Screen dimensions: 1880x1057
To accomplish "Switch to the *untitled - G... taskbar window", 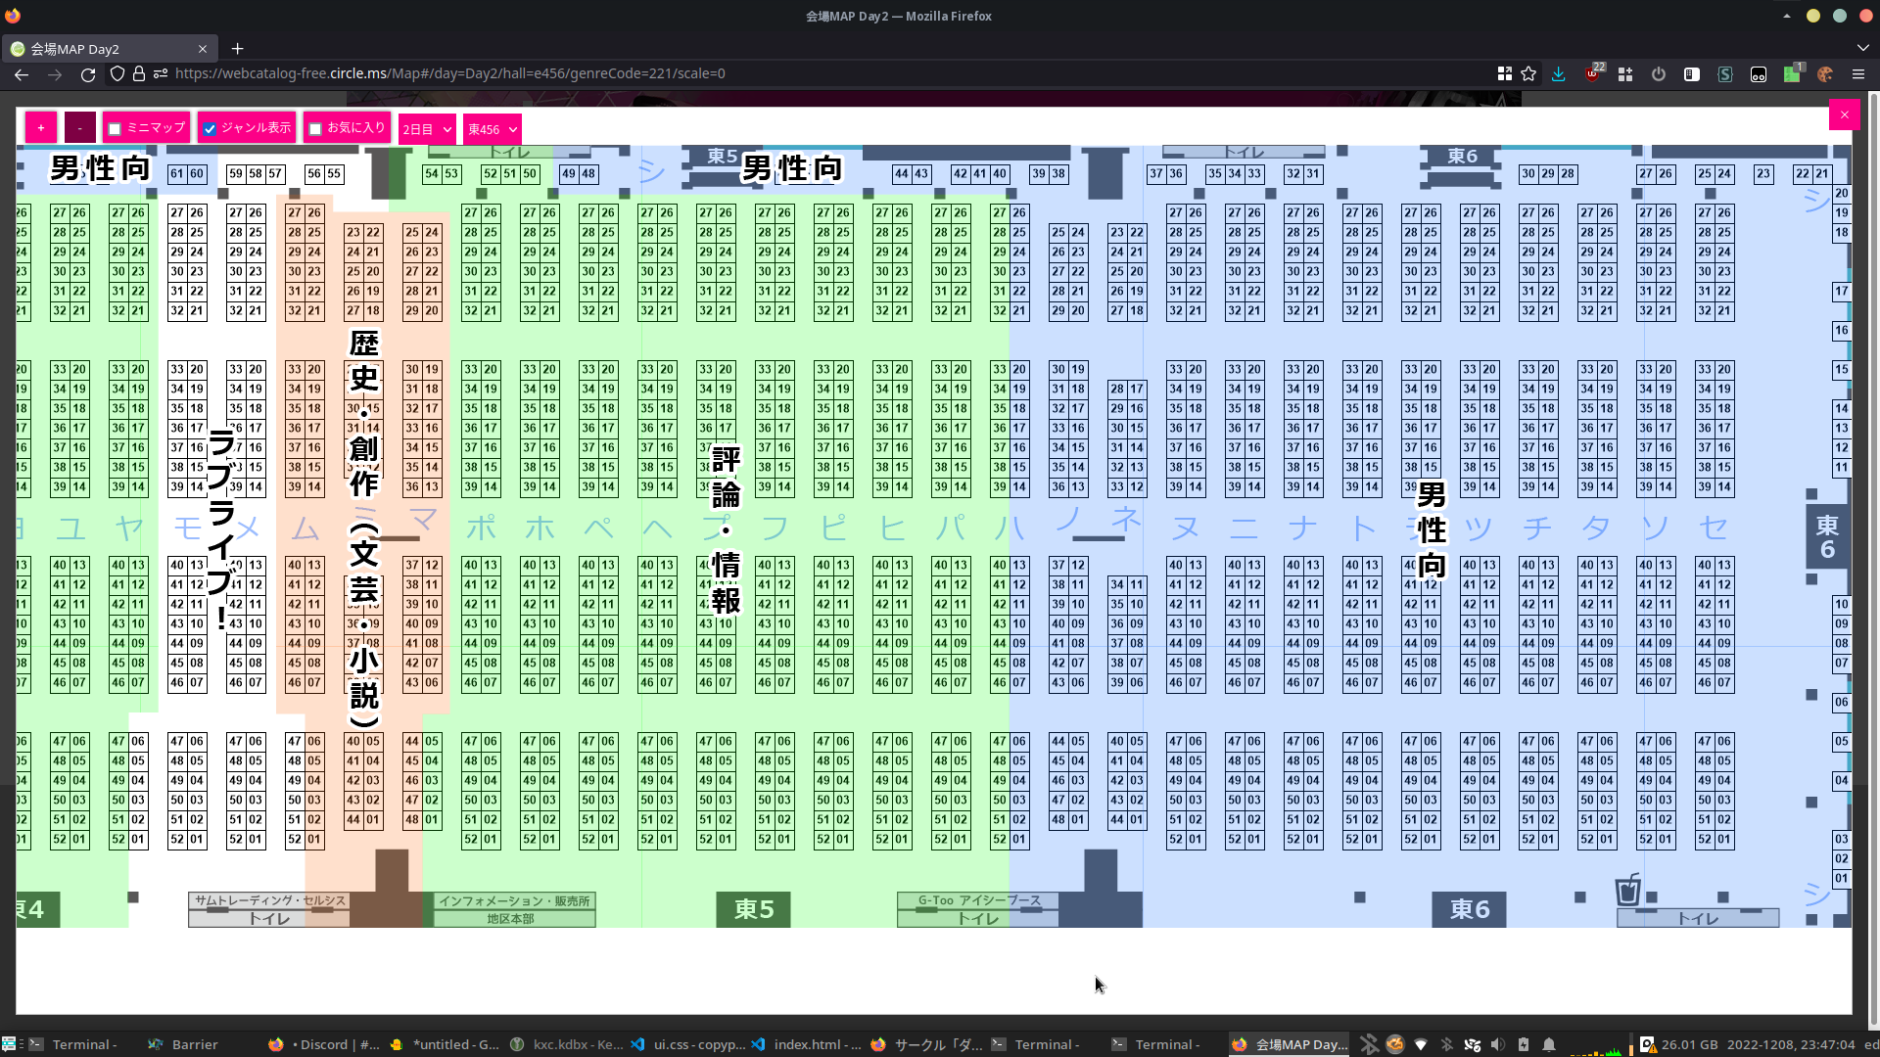I will [446, 1044].
